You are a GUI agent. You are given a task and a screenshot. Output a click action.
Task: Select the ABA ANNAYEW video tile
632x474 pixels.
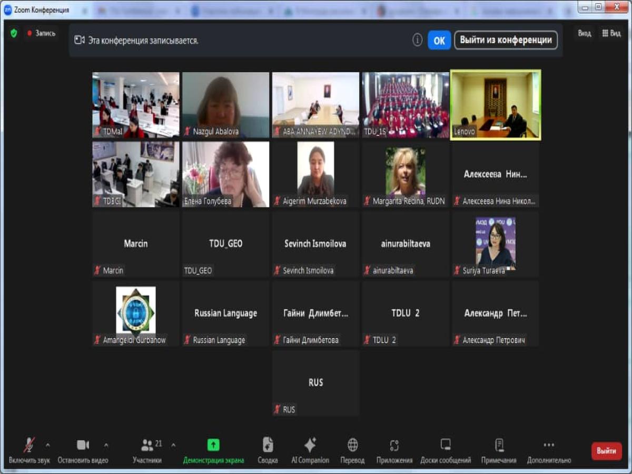click(x=315, y=105)
